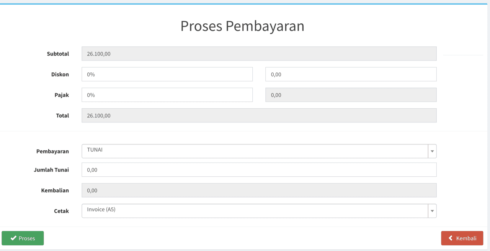Click the read-only Subtotal field
Viewport: 490px width, 251px height.
[259, 54]
